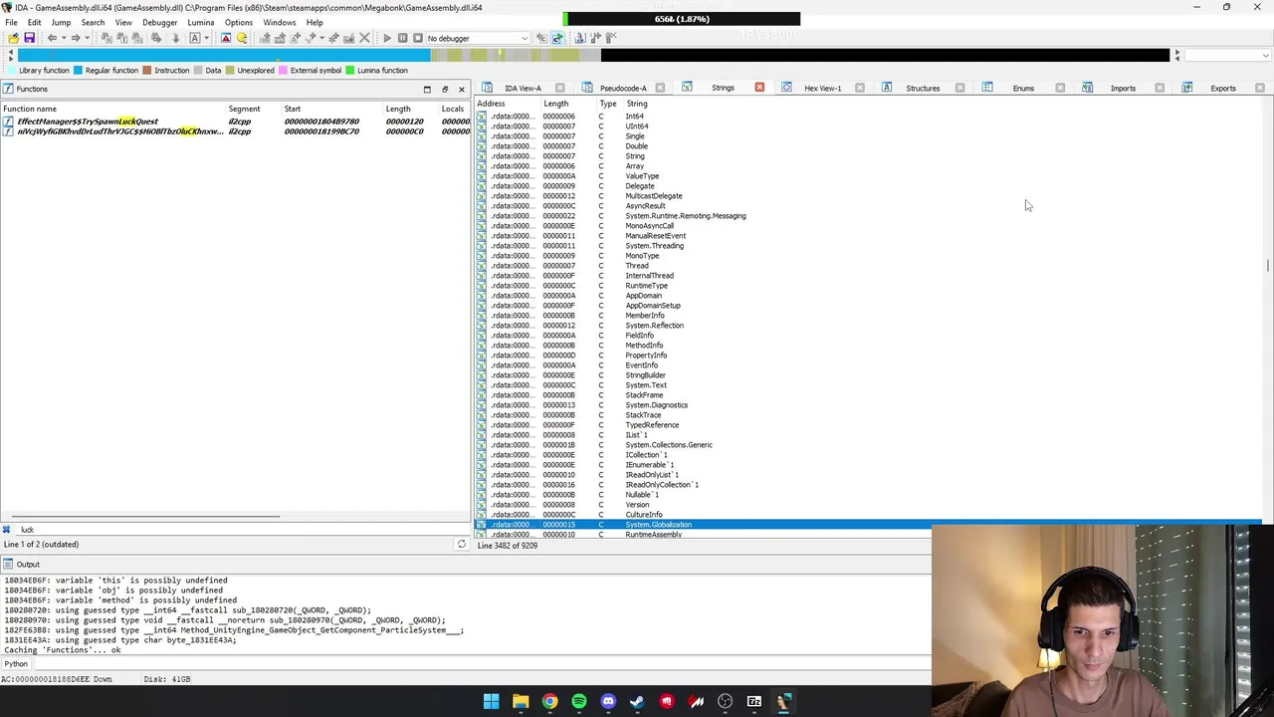Undock the Functions panel float icon
Viewport: 1274px width, 717px height.
point(444,89)
